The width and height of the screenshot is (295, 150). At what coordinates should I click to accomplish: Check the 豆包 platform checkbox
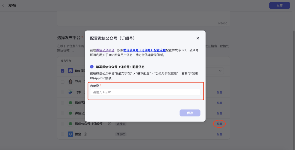(63, 82)
